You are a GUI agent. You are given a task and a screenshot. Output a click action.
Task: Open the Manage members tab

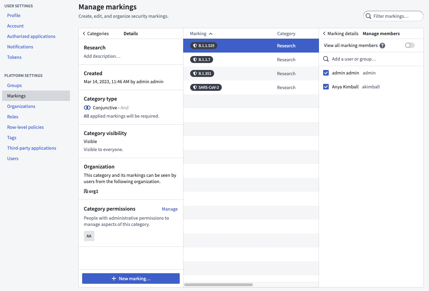381,34
